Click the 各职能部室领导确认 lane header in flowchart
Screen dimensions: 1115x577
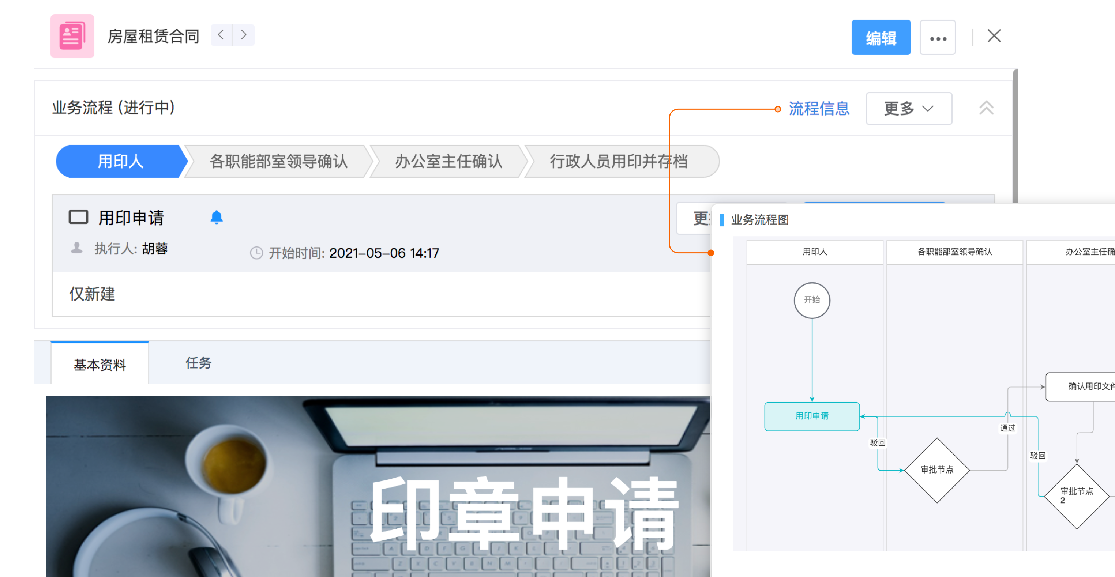954,252
